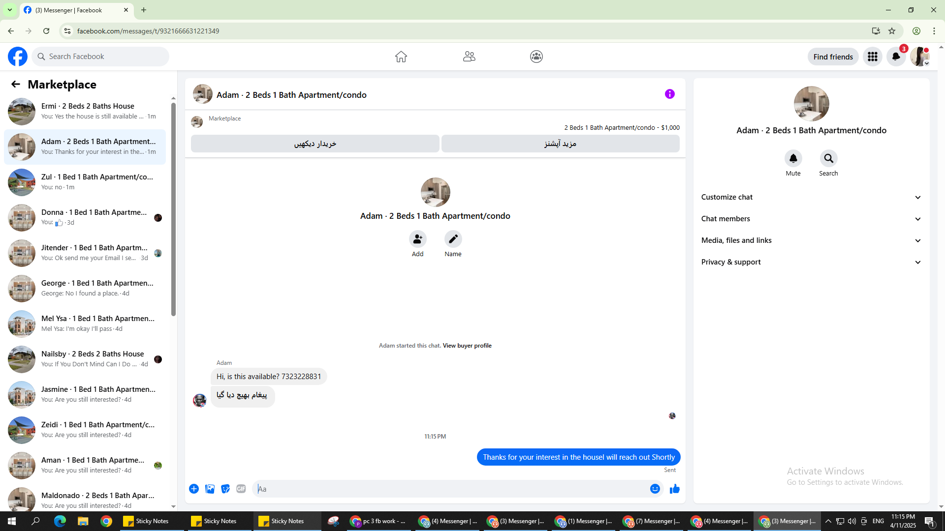The height and width of the screenshot is (531, 945).
Task: Open Jitender 1 Bed 1 Bath chat
Action: coord(85,253)
